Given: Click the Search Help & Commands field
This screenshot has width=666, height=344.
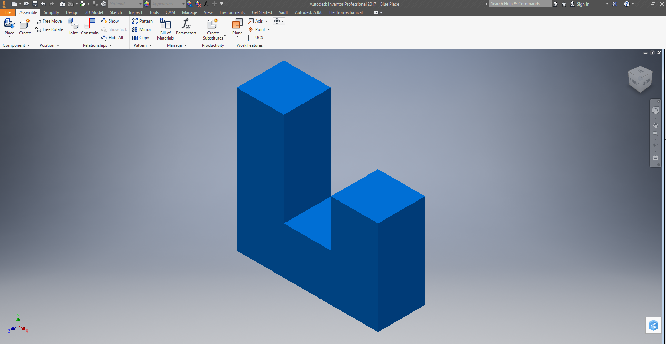Looking at the screenshot, I should (x=520, y=4).
